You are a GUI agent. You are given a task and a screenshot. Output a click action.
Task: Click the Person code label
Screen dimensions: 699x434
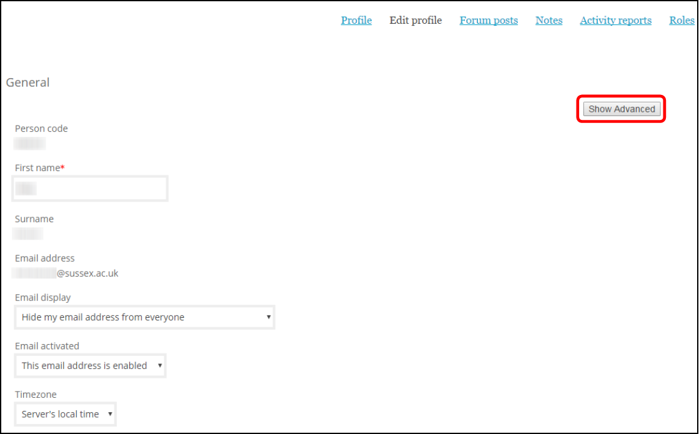tap(41, 129)
